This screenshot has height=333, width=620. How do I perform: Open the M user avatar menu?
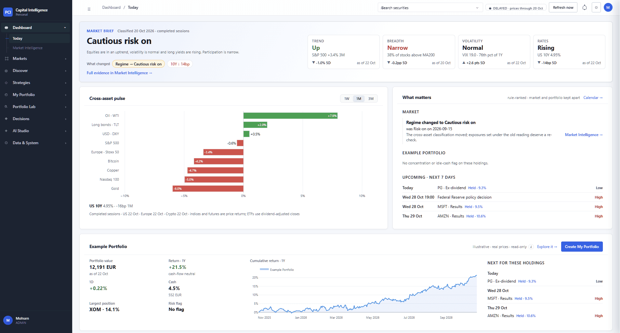(608, 7)
